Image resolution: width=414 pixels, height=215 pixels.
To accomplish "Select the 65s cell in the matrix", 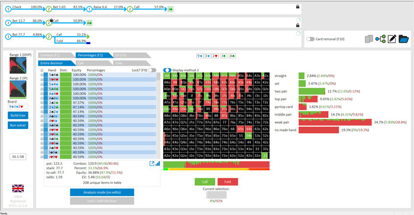I will (241, 129).
